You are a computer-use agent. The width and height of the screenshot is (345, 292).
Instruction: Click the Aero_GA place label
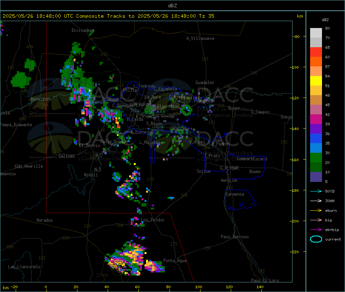tap(229, 180)
